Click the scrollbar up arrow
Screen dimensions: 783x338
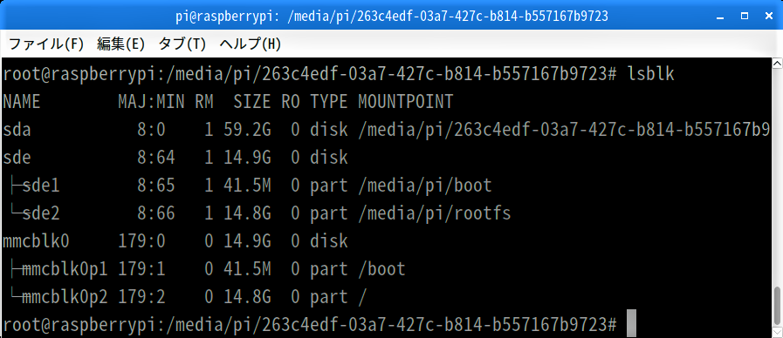click(x=778, y=64)
